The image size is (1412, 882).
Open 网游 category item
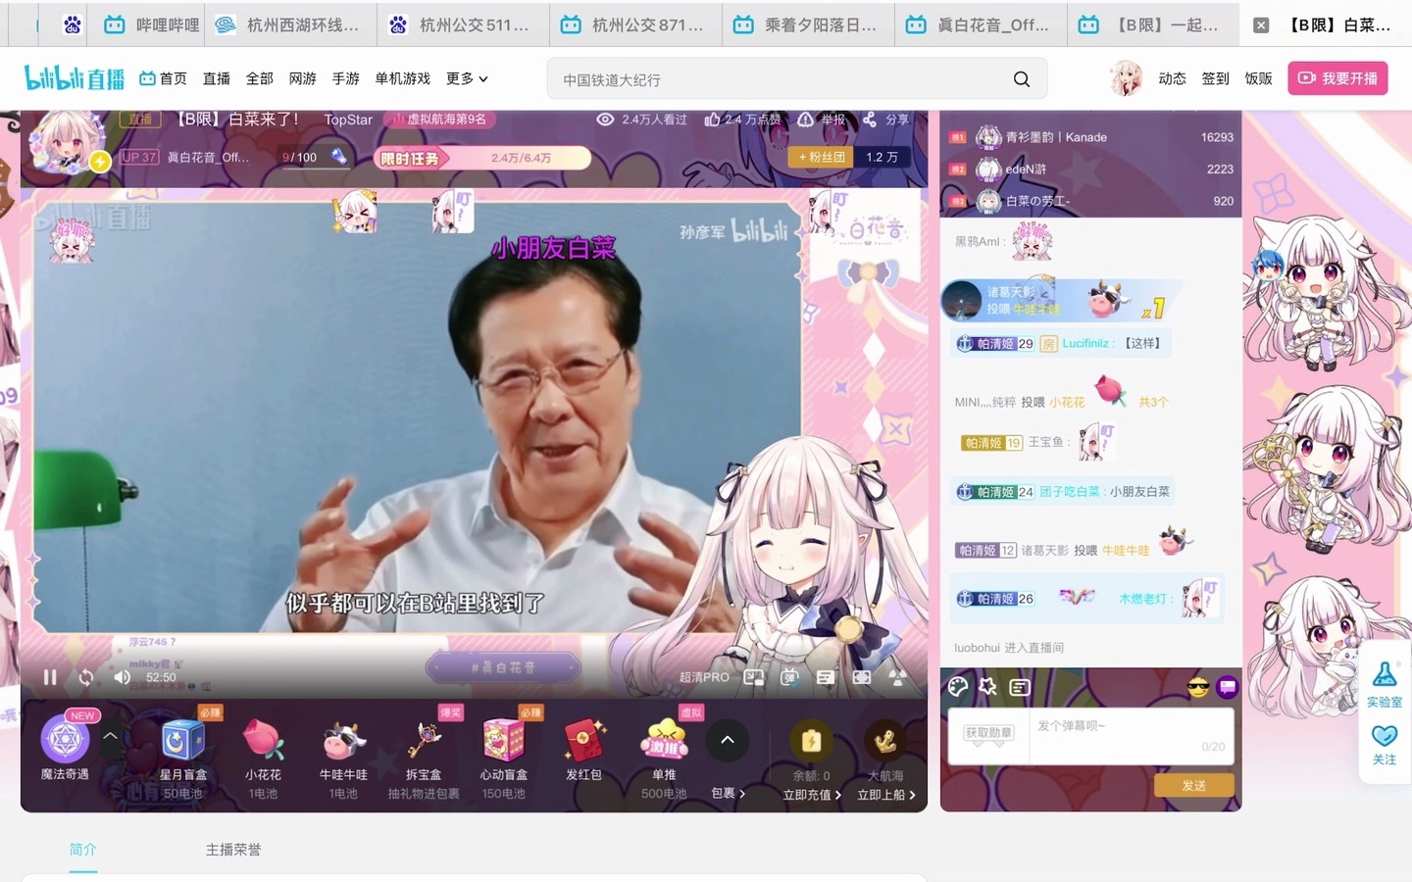click(303, 78)
